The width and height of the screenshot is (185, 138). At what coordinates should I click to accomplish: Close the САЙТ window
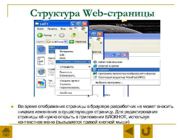coord(85,24)
